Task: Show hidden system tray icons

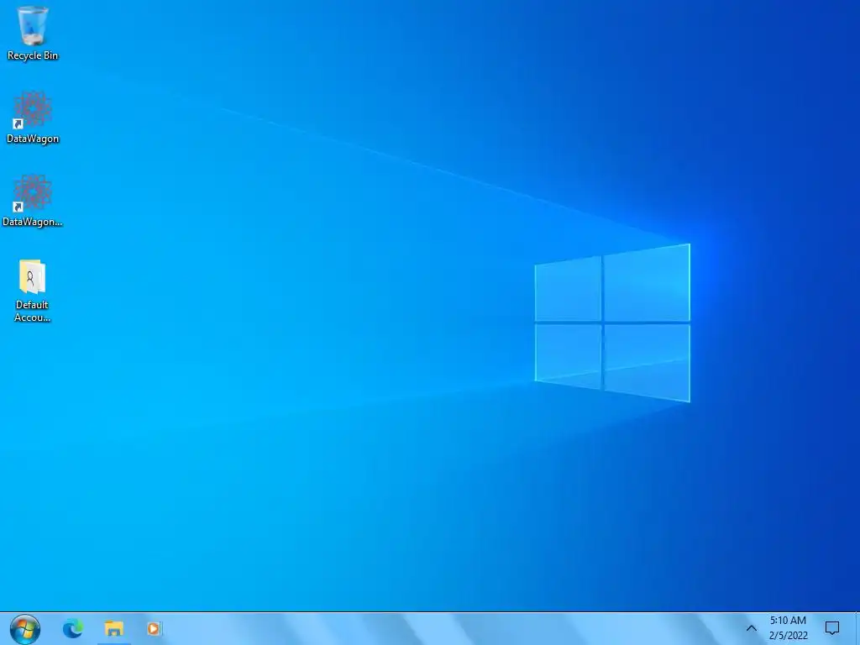Action: pyautogui.click(x=752, y=628)
